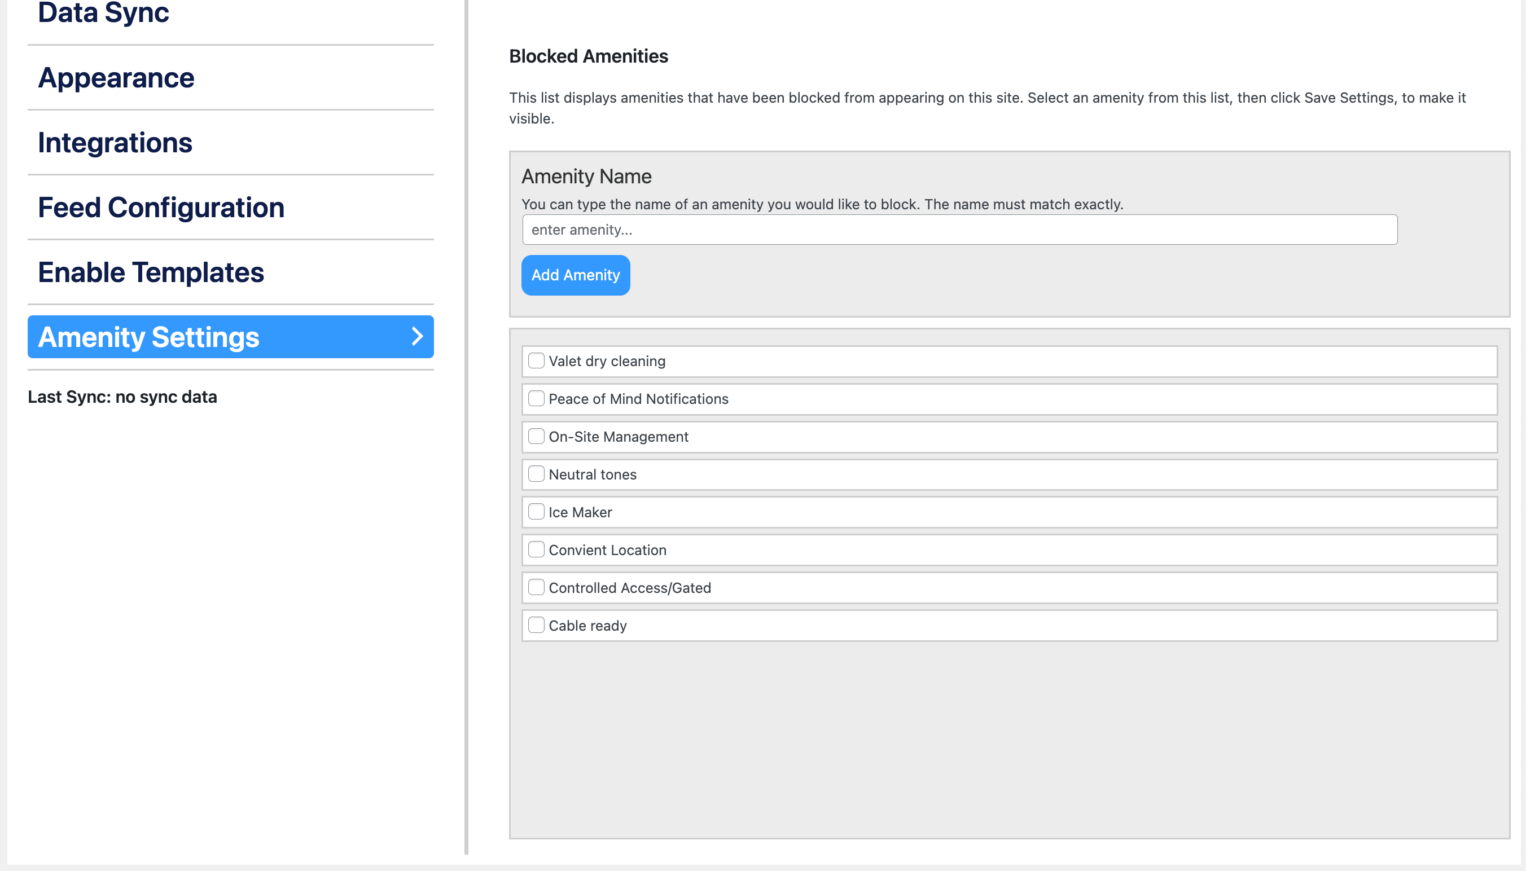
Task: Toggle the Peace of Mind Notifications checkbox
Action: pyautogui.click(x=536, y=398)
